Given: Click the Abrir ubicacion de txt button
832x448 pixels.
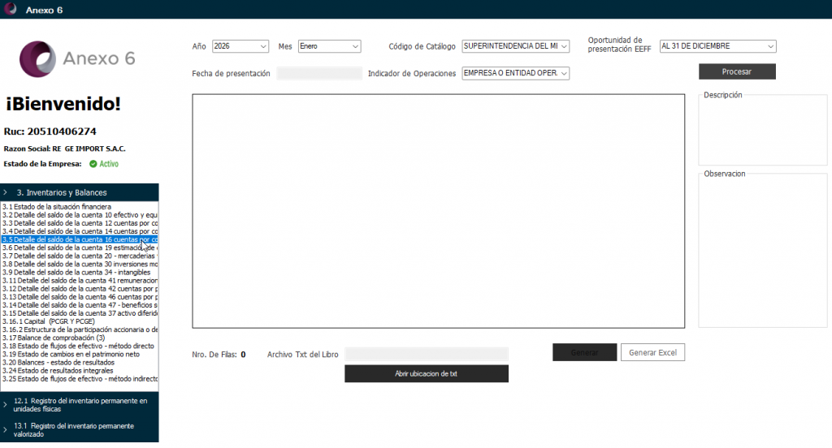Looking at the screenshot, I should [x=426, y=374].
